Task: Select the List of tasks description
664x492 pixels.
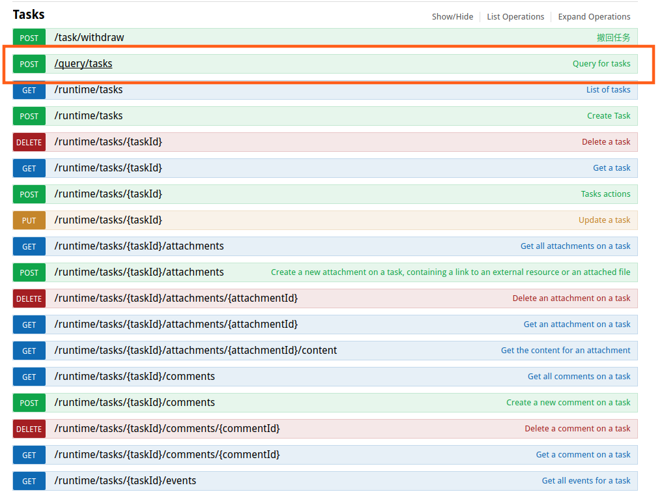Action: coord(608,90)
